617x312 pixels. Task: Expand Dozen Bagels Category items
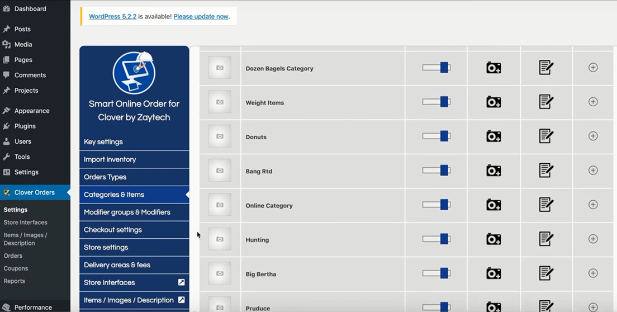pyautogui.click(x=593, y=67)
